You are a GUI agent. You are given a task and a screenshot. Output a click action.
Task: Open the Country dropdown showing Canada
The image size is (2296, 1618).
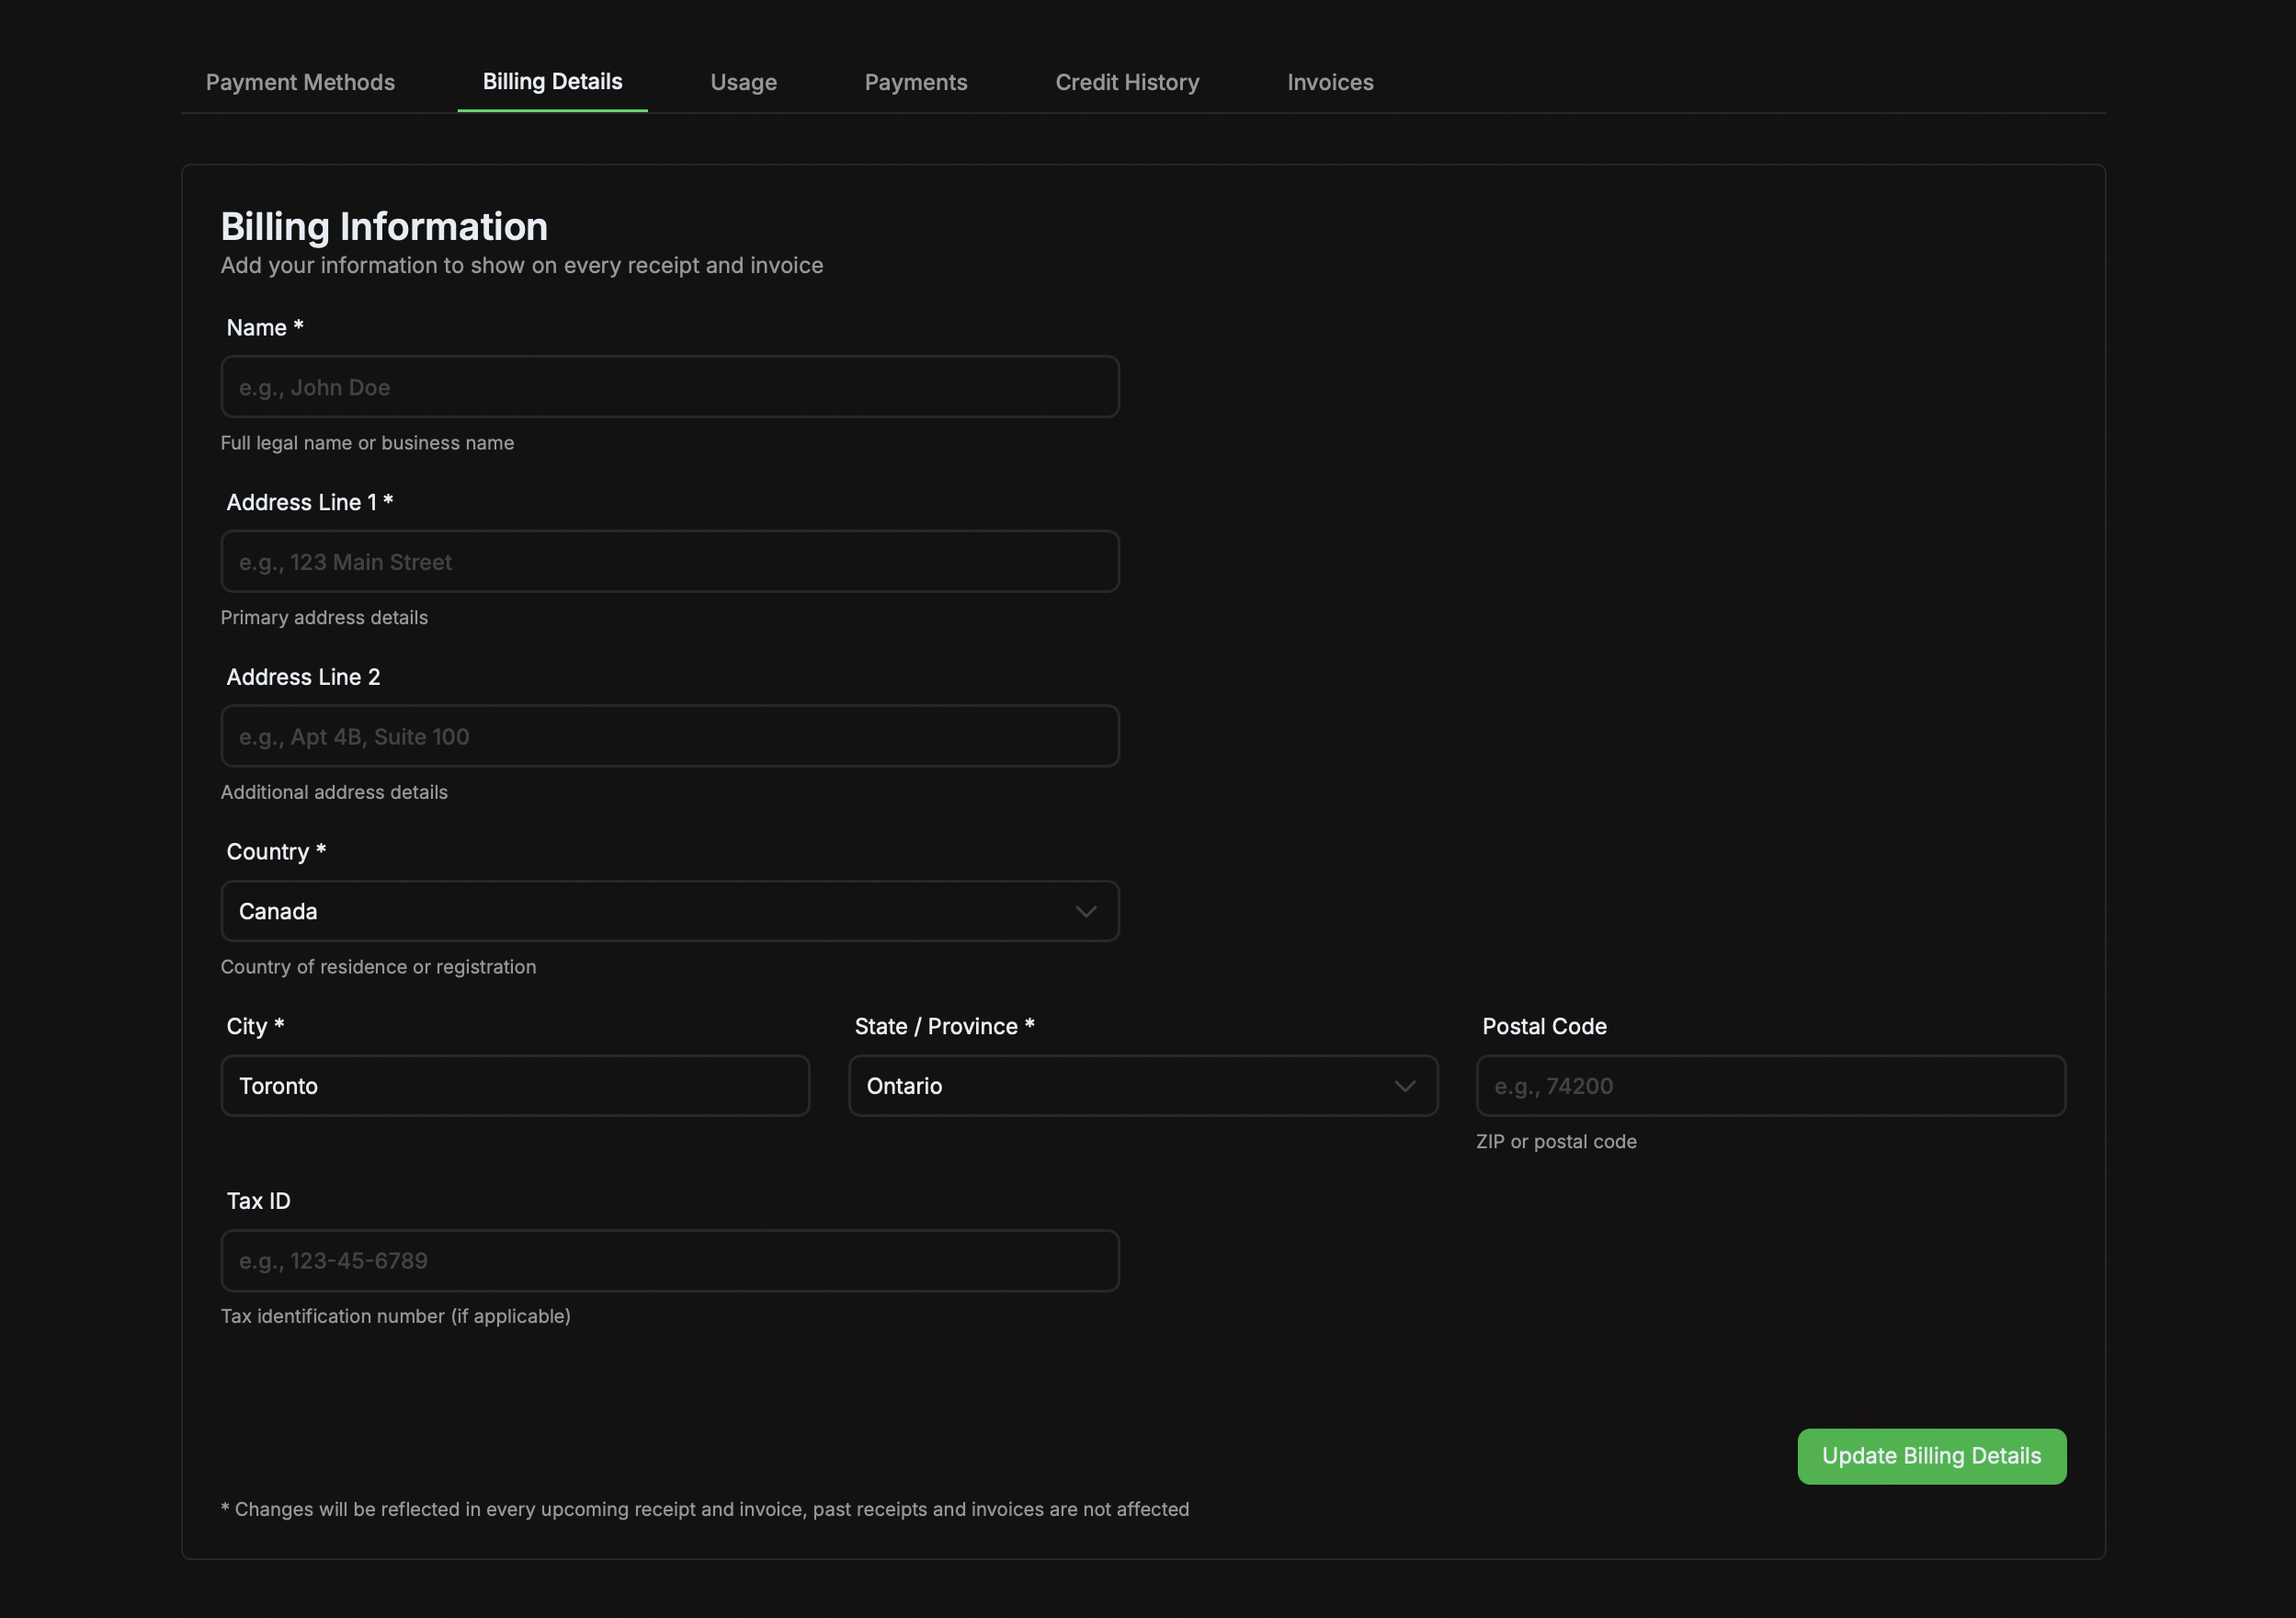[670, 911]
